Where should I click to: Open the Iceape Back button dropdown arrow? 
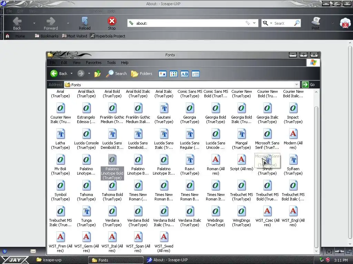pos(34,23)
